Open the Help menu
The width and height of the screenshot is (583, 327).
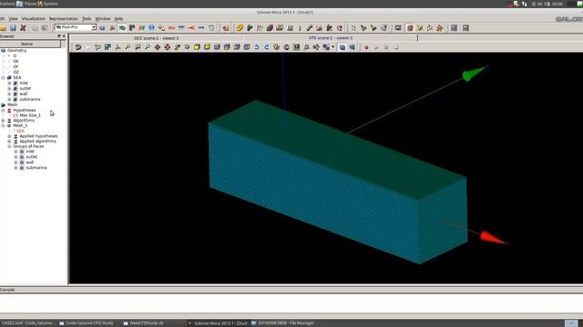pos(118,18)
